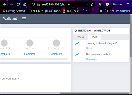This screenshot has height=95, width=132.
Task: Click the insecure connection padlock icon
Action: point(39,4)
